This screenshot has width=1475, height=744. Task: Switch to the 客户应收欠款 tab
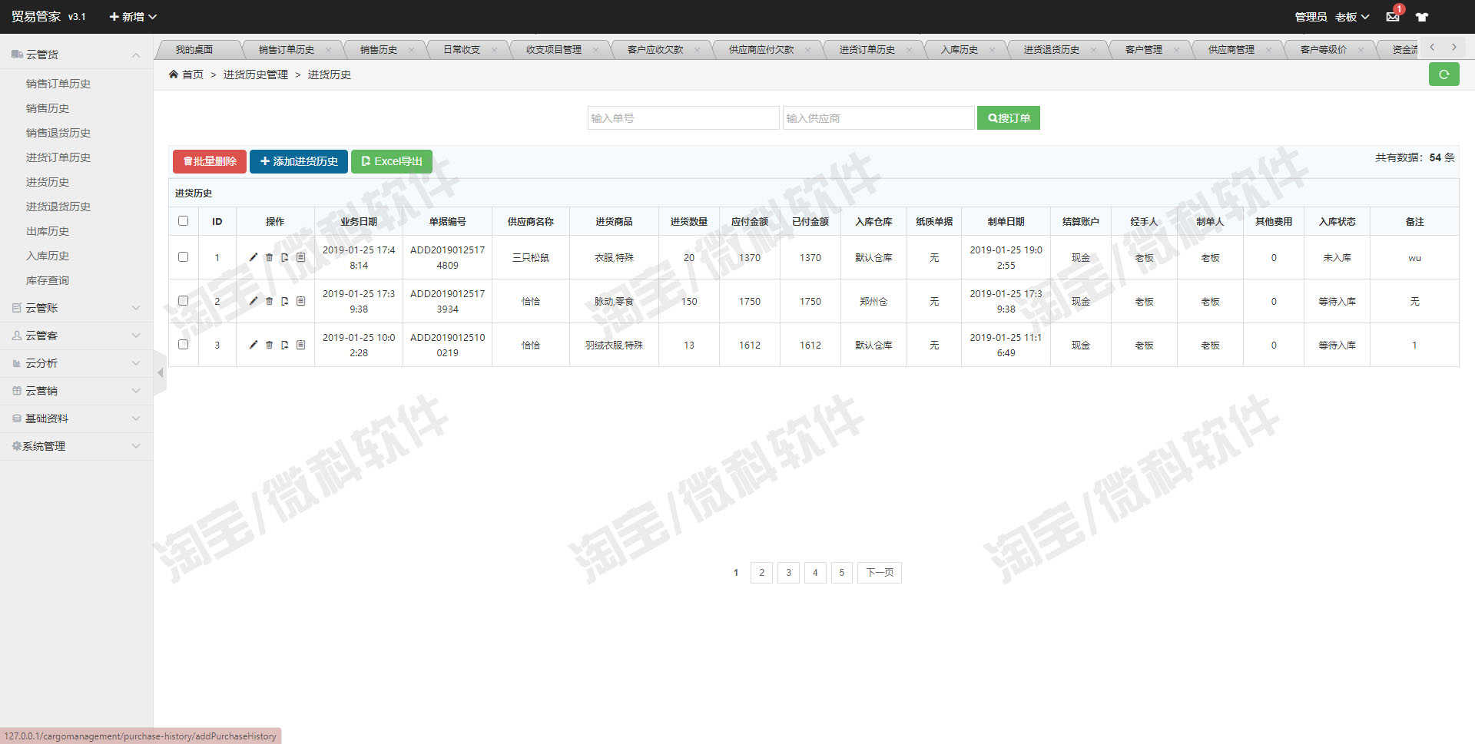[x=655, y=50]
